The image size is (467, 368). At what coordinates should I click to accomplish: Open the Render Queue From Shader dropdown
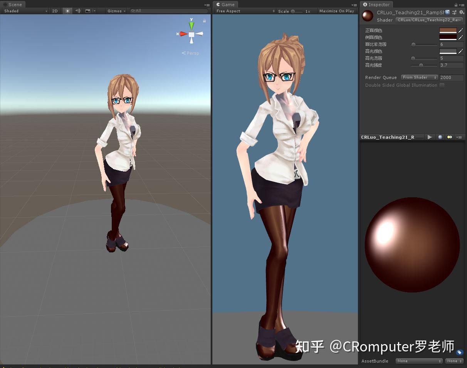419,77
